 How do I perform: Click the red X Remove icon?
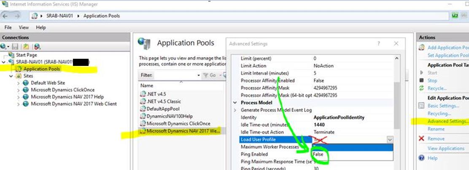[421, 139]
